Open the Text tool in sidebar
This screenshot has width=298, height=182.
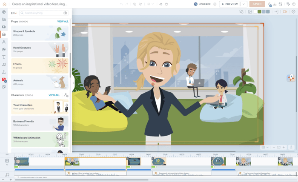pos(4,57)
